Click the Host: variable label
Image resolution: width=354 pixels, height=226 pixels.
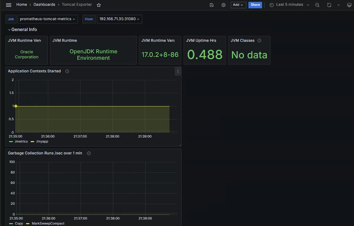89,19
